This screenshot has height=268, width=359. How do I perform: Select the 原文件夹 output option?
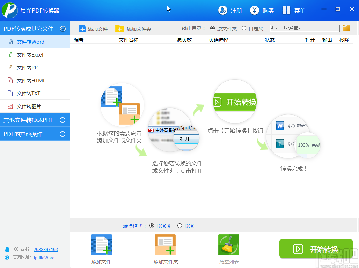(x=213, y=28)
